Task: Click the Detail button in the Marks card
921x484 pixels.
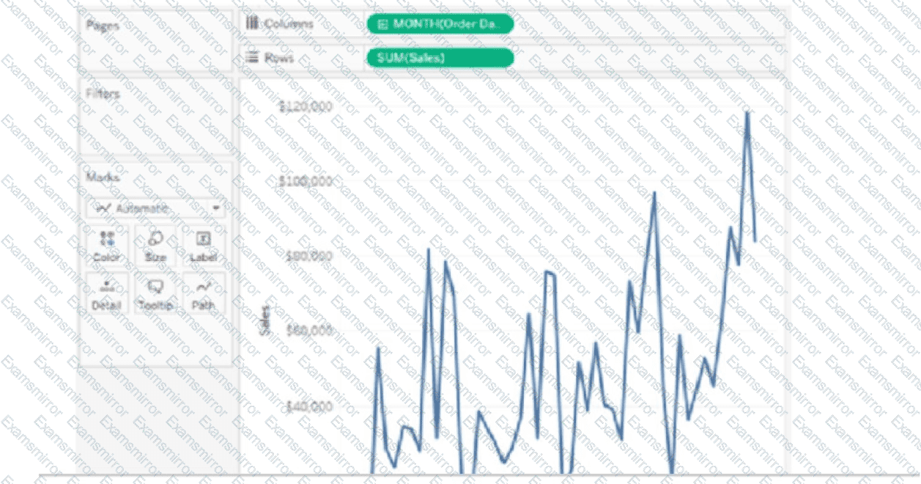Action: point(107,293)
